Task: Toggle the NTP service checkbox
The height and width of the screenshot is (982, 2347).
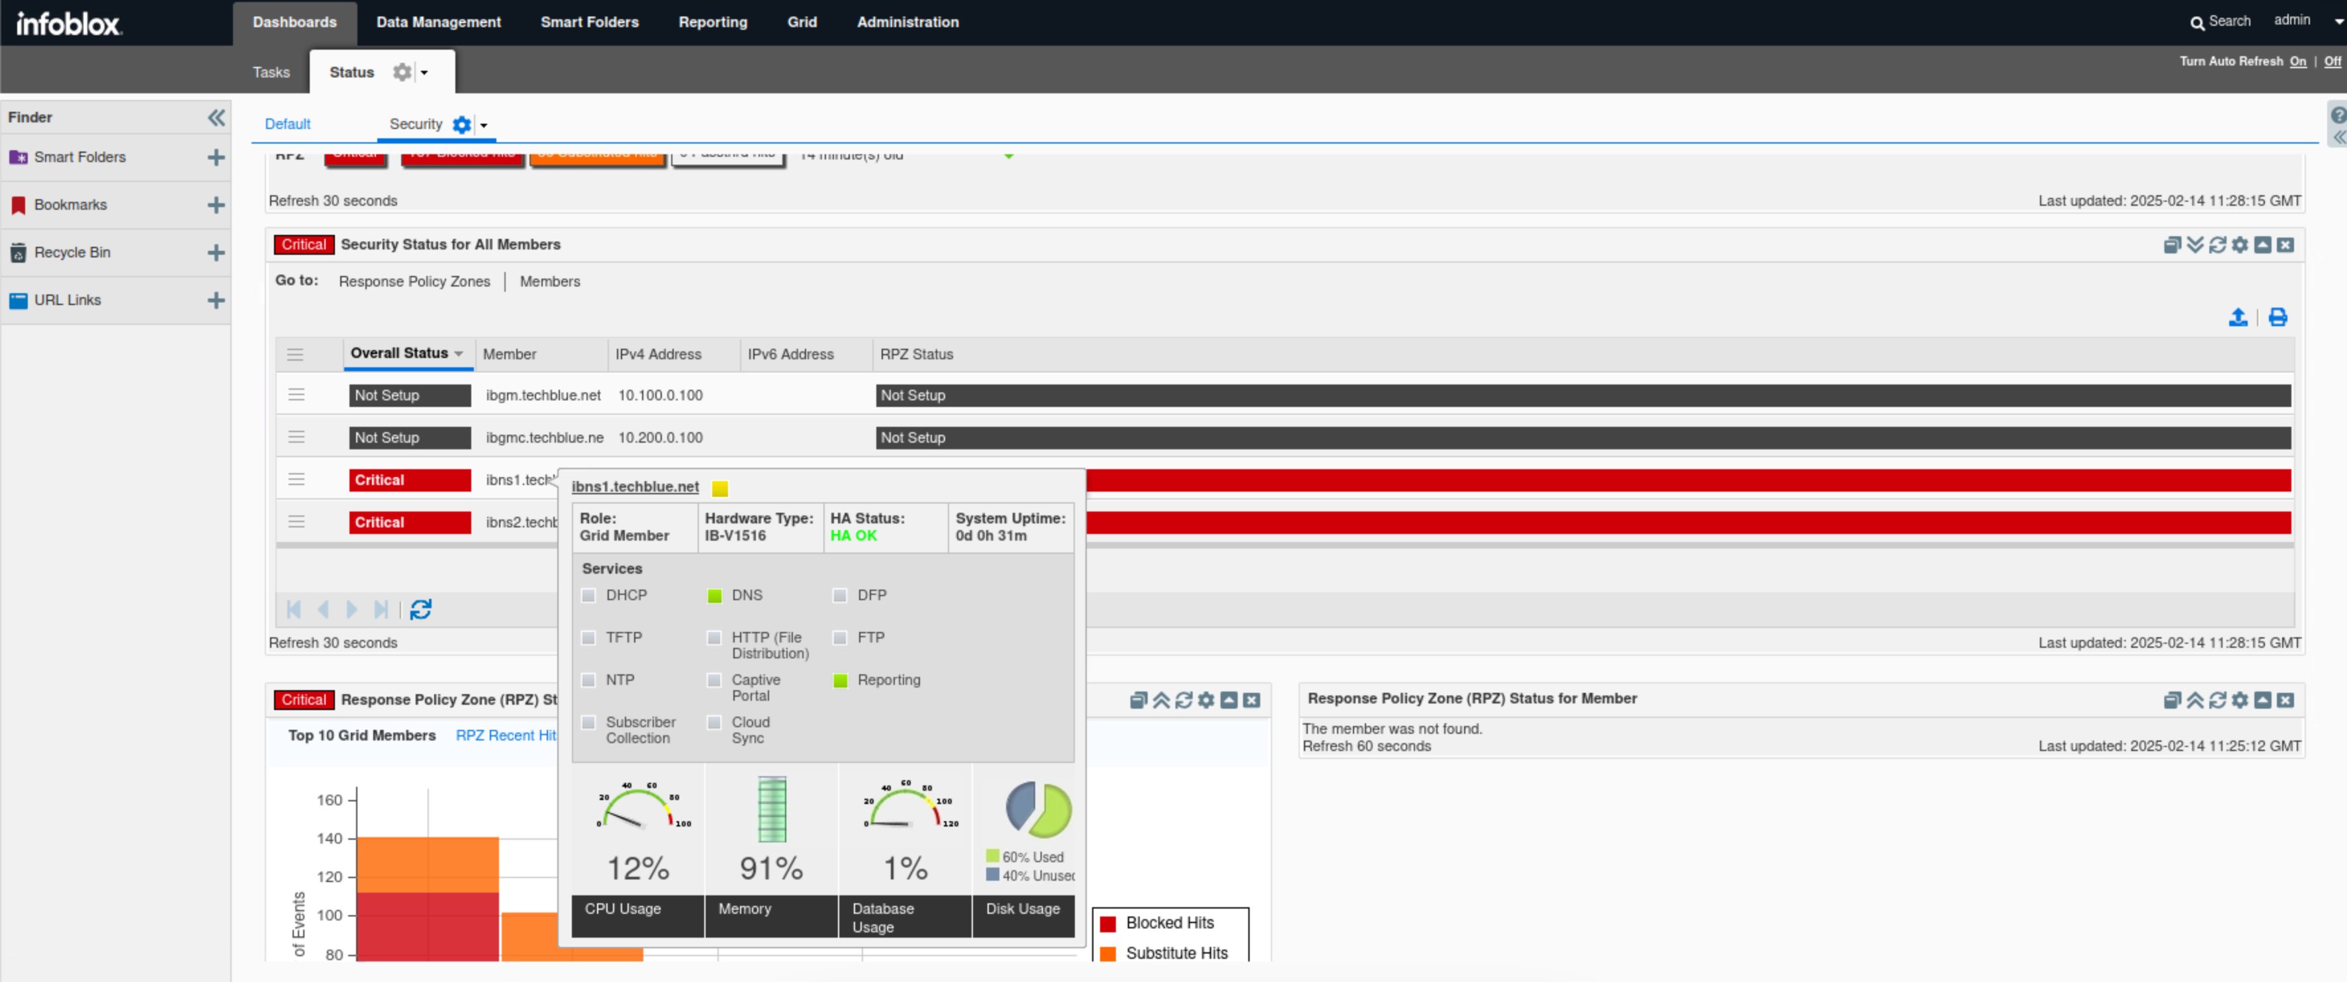Action: tap(588, 680)
